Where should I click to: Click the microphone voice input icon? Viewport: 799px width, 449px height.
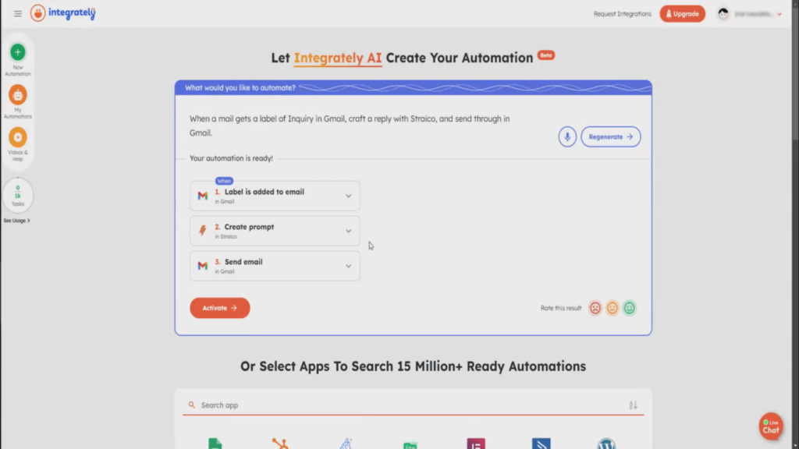[567, 137]
